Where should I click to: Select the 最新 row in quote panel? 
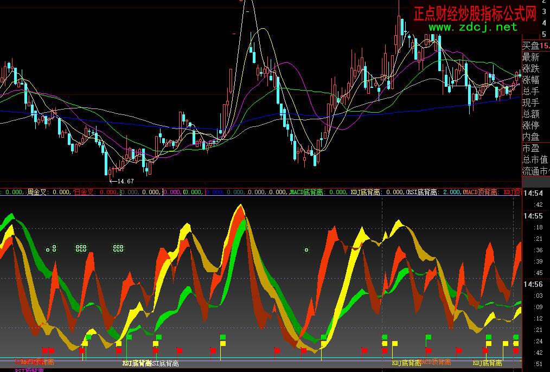(530, 57)
